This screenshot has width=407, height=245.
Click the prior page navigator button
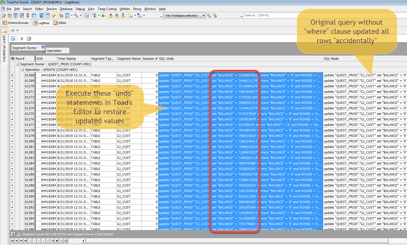[x=17, y=241]
